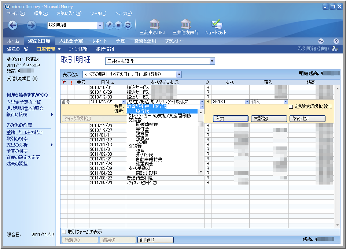Open the お気に入り(A) menu
346x249 pixels.
click(x=69, y=14)
